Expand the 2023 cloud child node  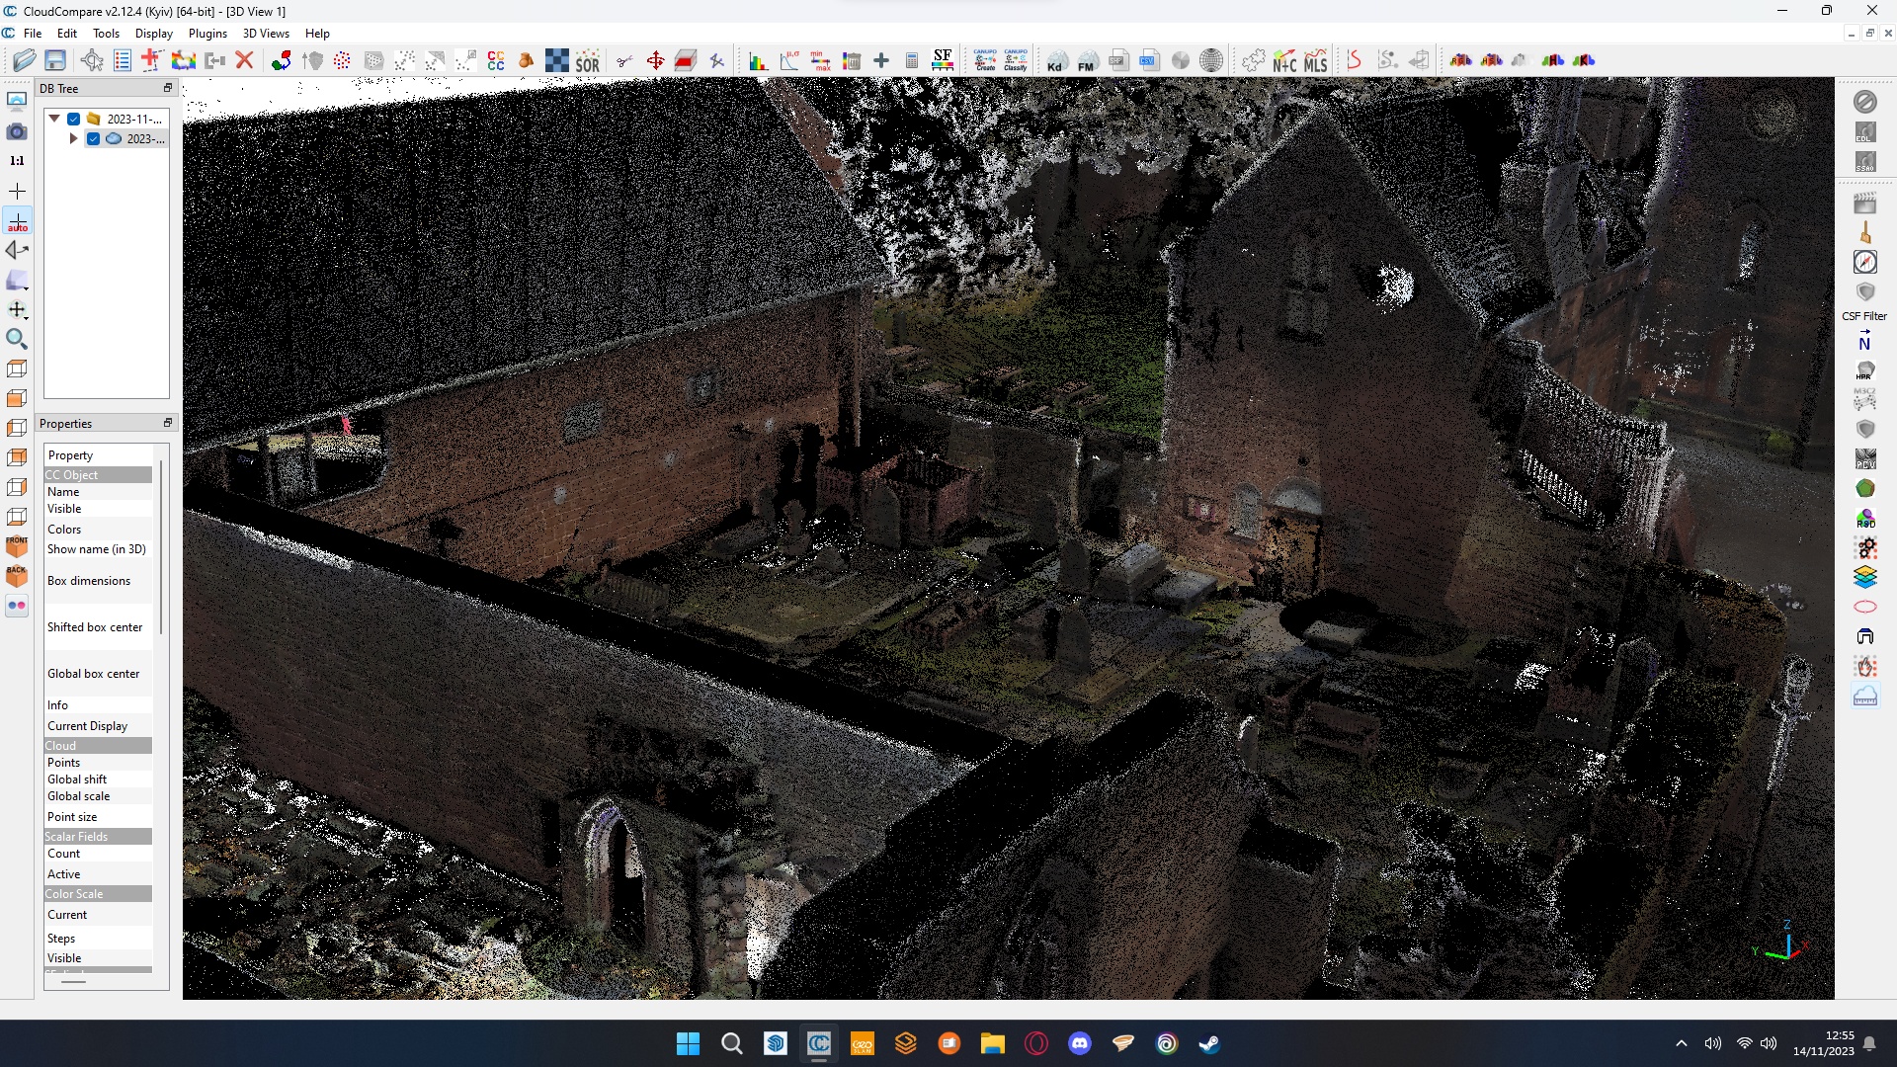click(x=74, y=139)
